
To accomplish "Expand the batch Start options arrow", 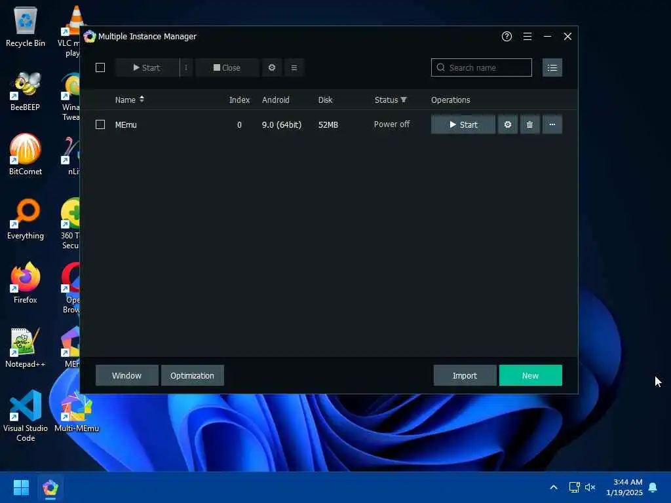I will click(x=186, y=67).
